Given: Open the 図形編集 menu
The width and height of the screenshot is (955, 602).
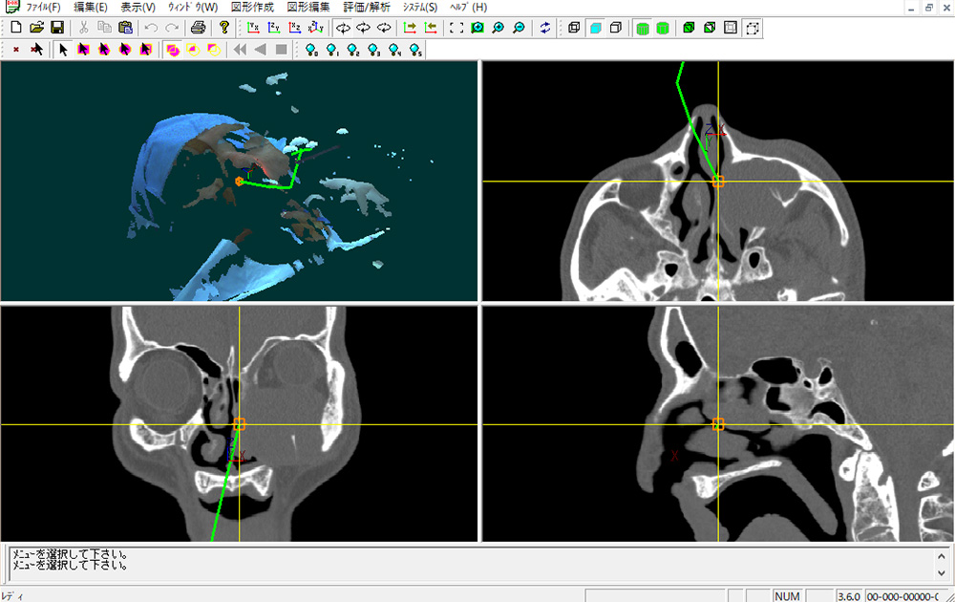Looking at the screenshot, I should [x=308, y=8].
